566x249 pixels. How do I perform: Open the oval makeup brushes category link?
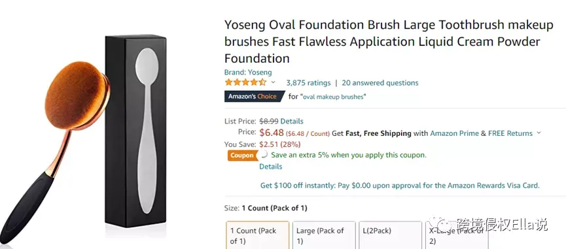(x=333, y=97)
